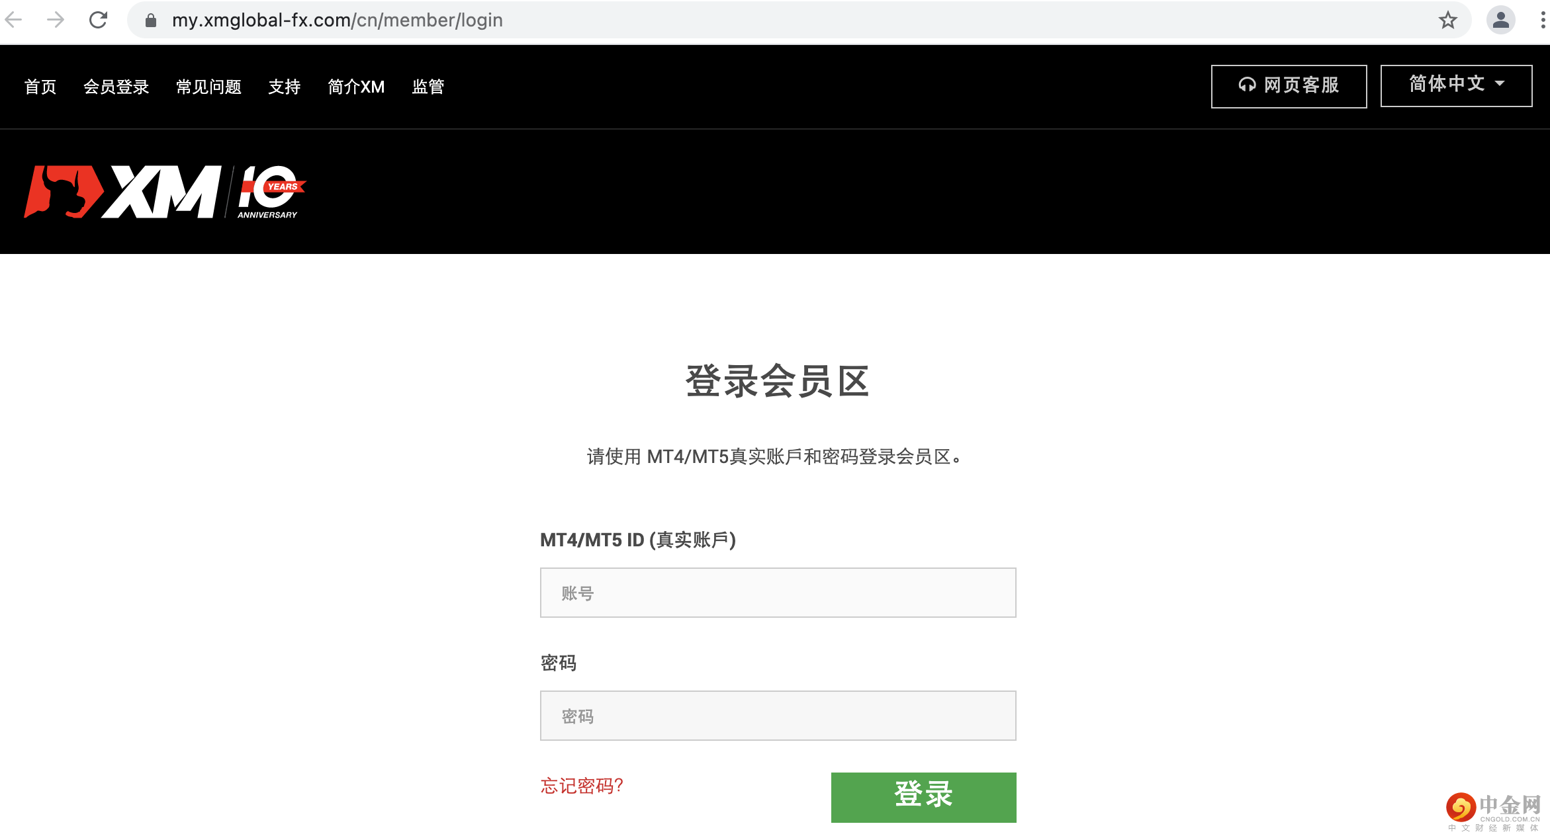Click the padlock site security icon
This screenshot has width=1550, height=840.
(151, 21)
